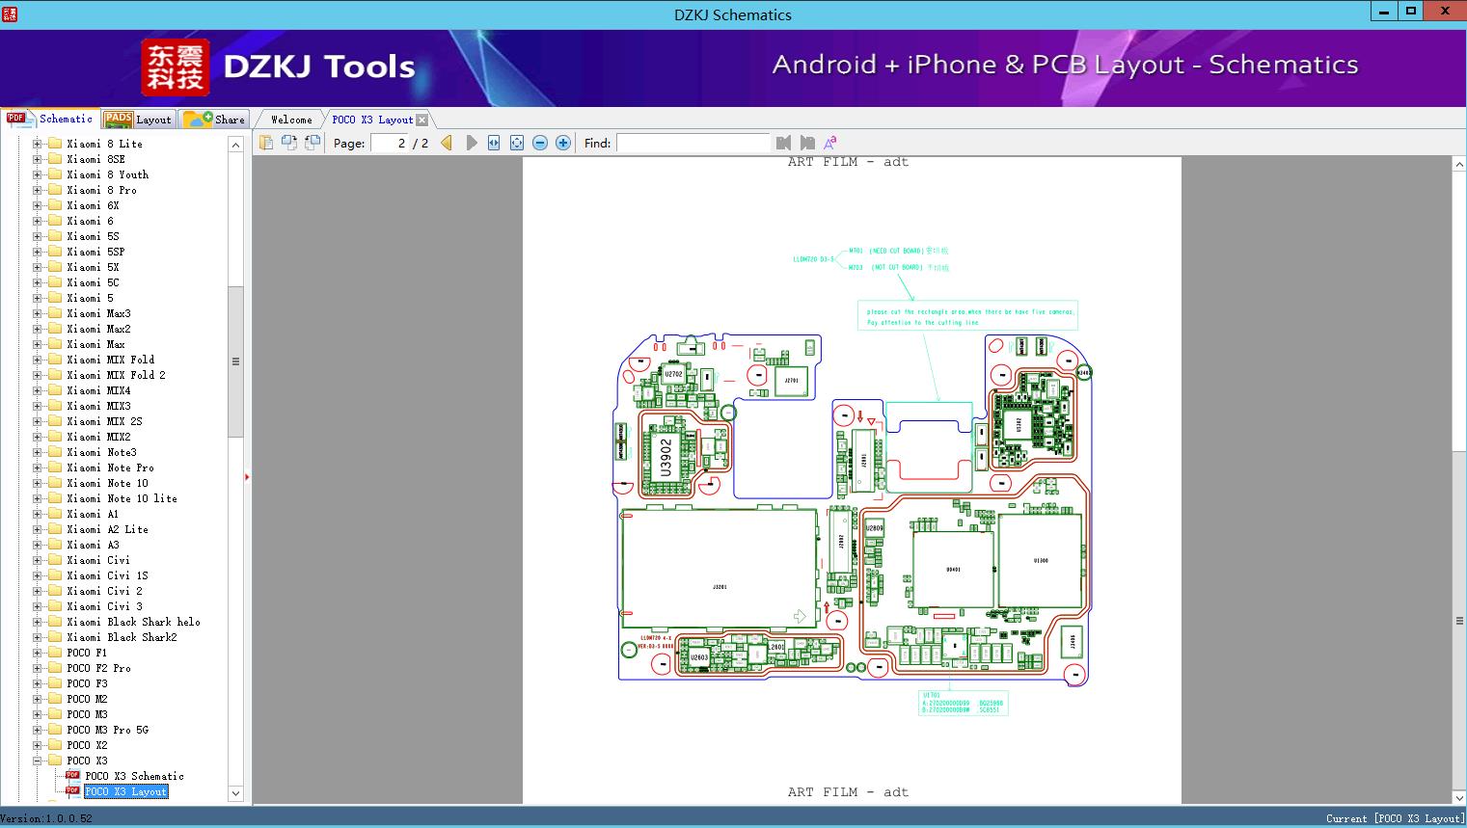The image size is (1467, 828).
Task: Fit the whole page in view
Action: coord(517,143)
